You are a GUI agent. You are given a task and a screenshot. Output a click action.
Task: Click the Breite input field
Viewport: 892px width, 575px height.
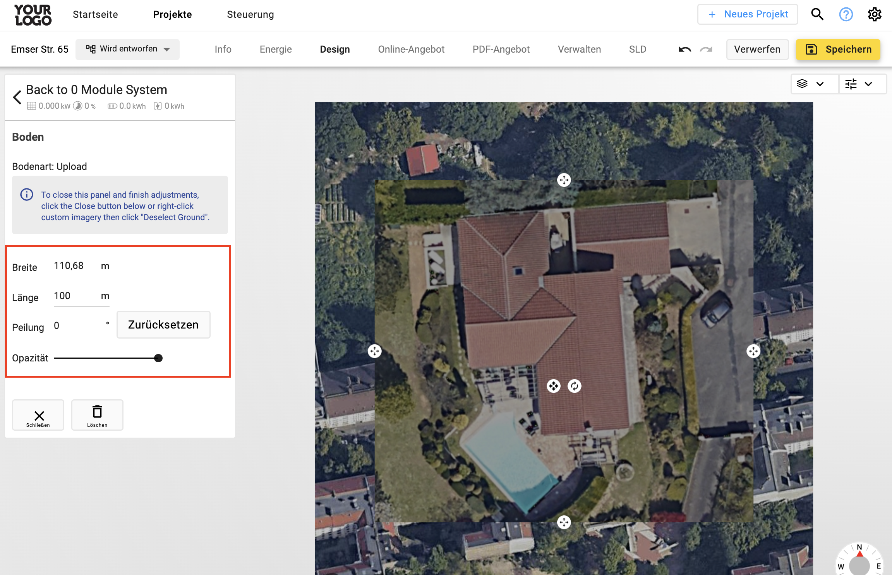coord(82,266)
